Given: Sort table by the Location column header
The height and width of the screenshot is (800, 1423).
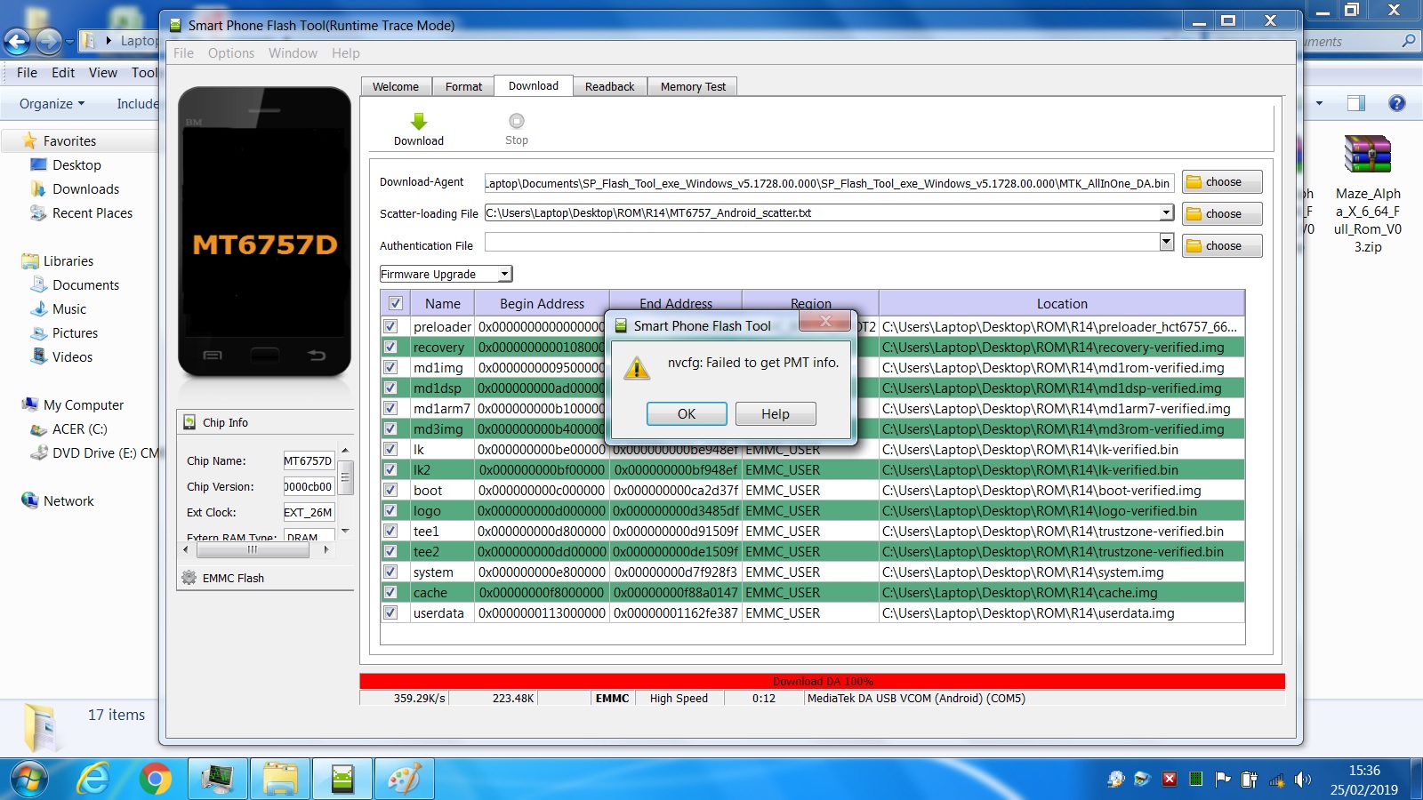Looking at the screenshot, I should click(x=1062, y=303).
